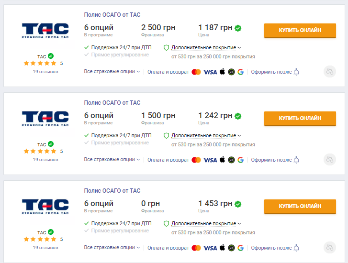Click Купить онлайн for 1 453 грн policy
This screenshot has height=263, width=348.
click(300, 206)
